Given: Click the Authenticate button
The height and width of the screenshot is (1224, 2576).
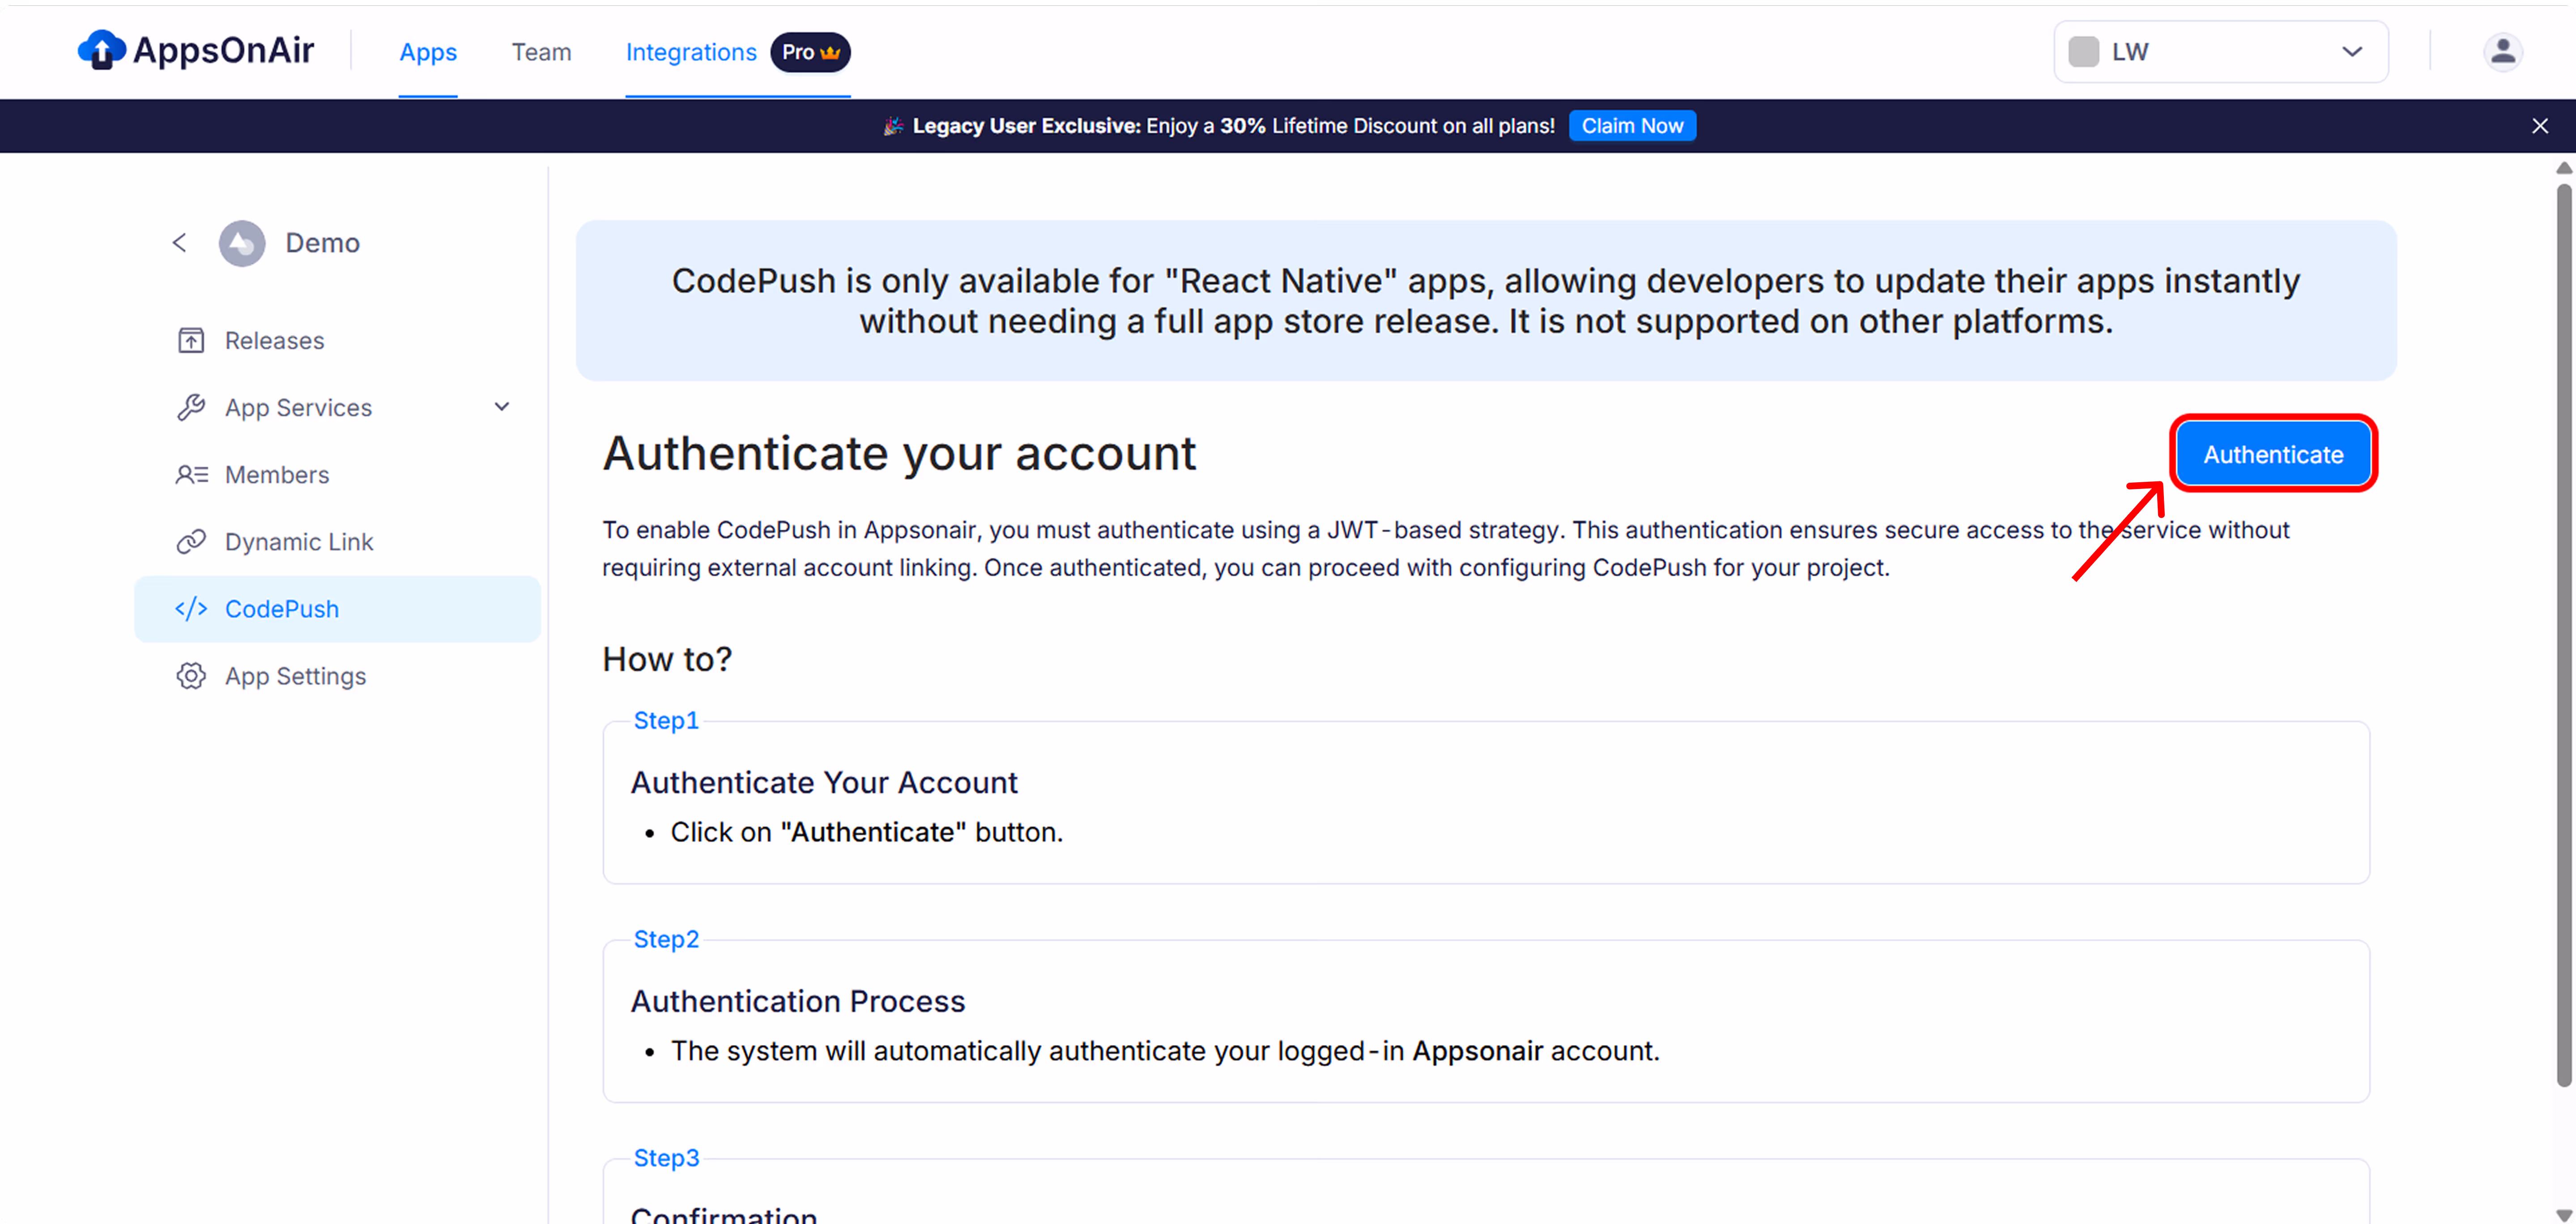Looking at the screenshot, I should 2273,455.
